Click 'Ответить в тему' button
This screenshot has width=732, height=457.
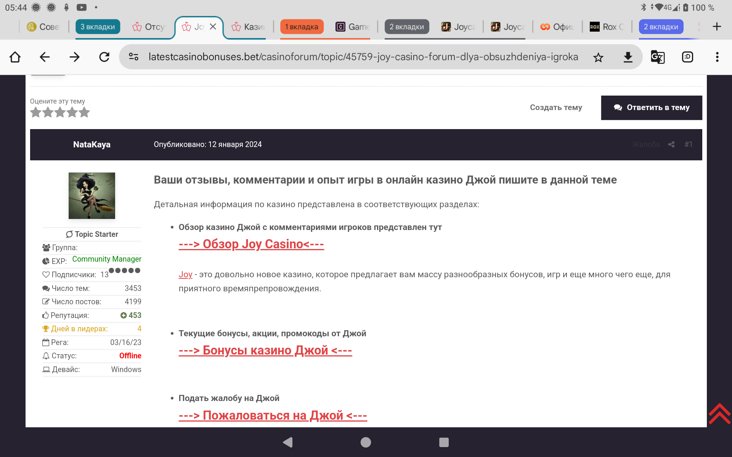pos(651,108)
